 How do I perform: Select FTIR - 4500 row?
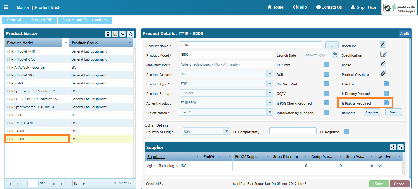[69, 131]
